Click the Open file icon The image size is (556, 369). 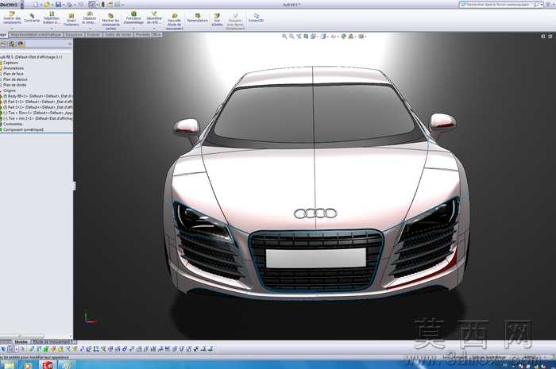(47, 5)
